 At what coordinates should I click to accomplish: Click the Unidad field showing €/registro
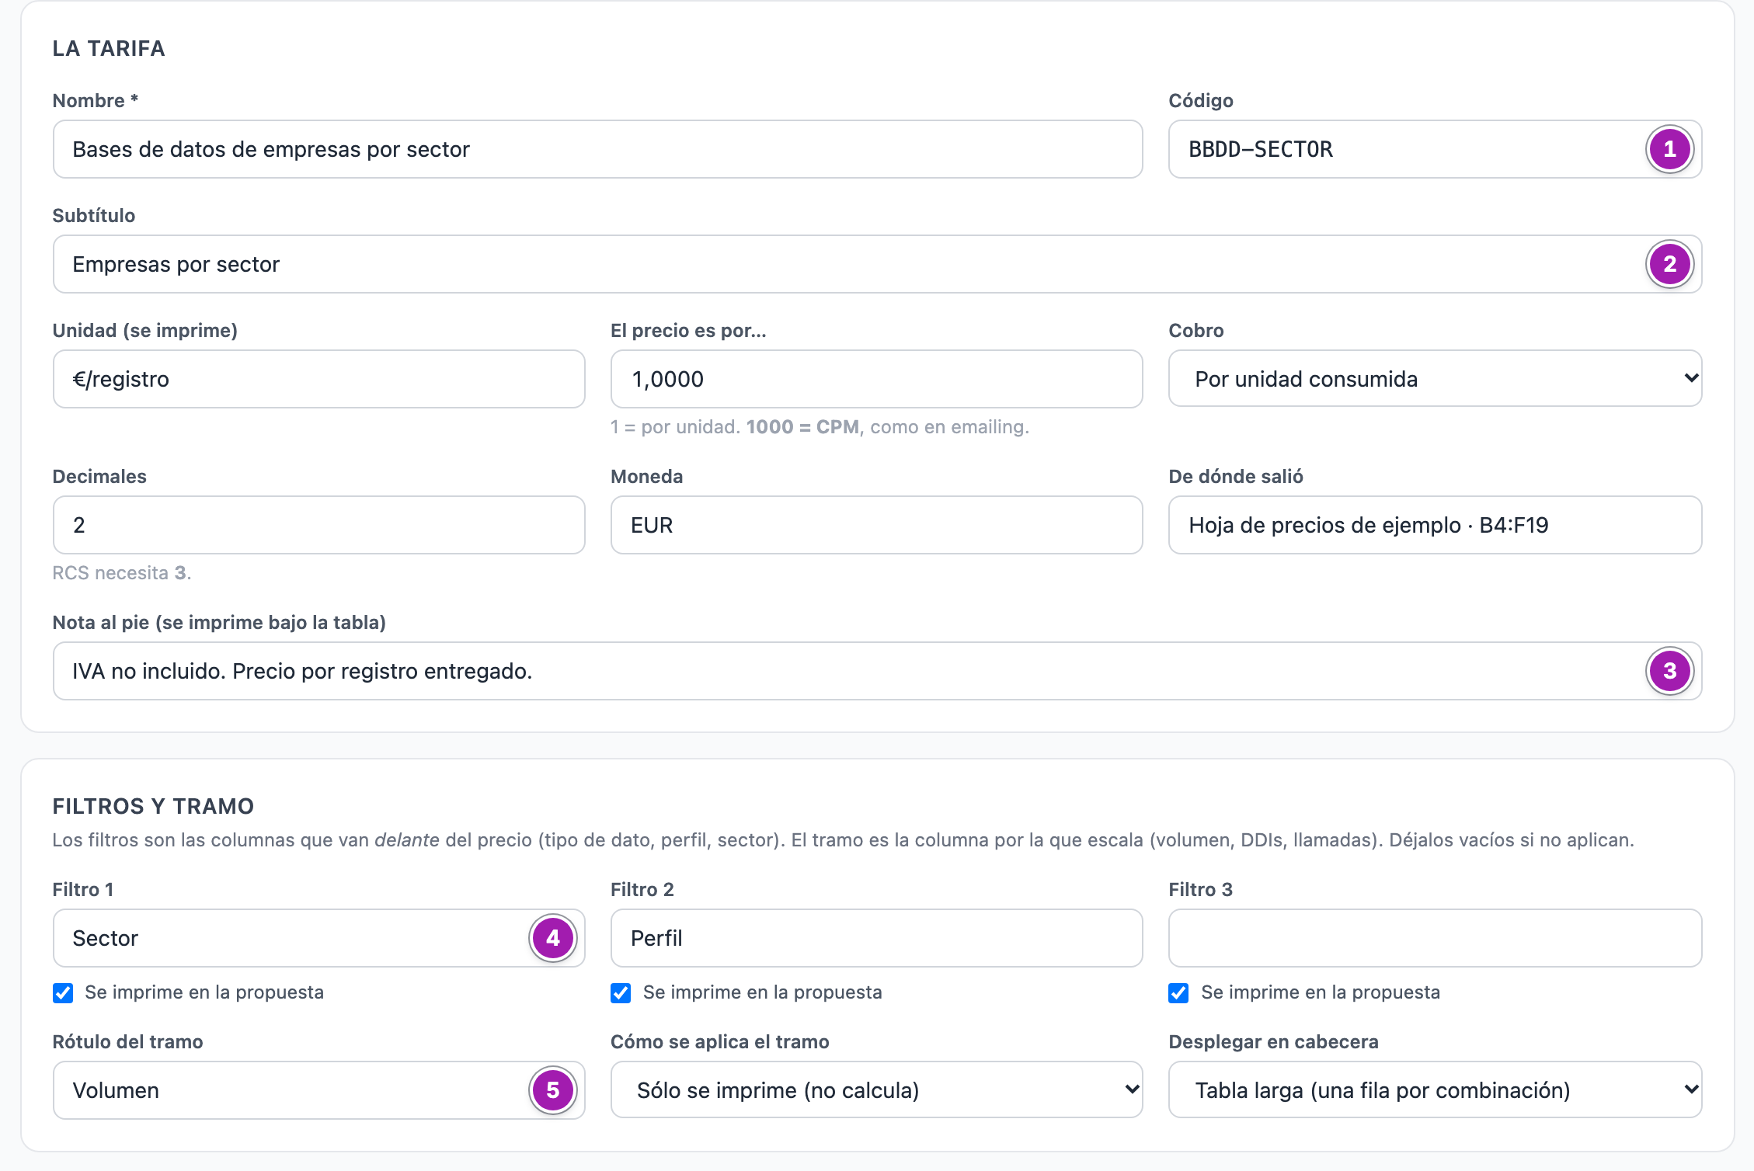(318, 379)
